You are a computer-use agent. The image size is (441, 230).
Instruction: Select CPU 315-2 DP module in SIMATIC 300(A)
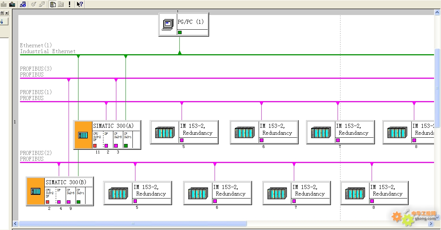[x=97, y=140]
